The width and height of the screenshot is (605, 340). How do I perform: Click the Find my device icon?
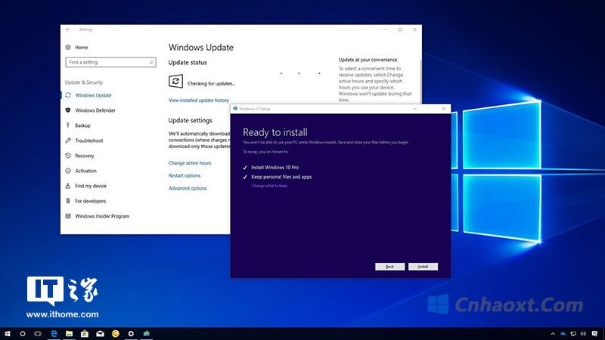(68, 186)
